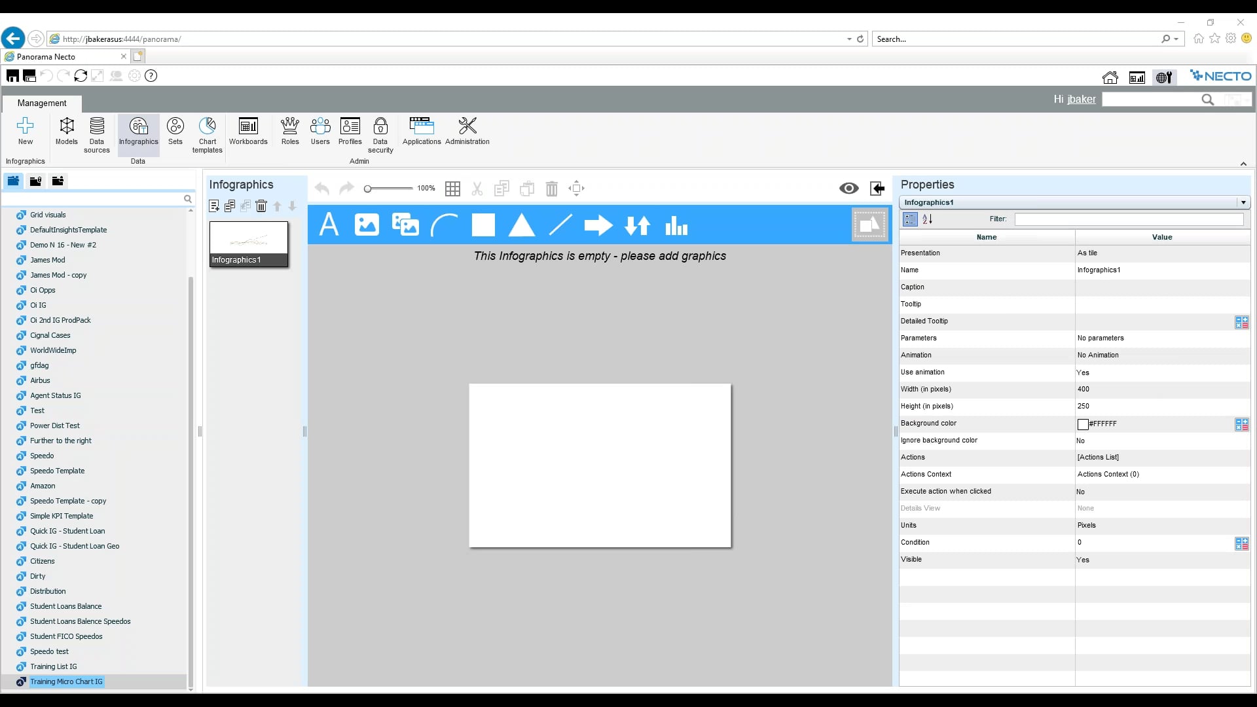Open Detailed Tooltip editor button

click(1241, 321)
